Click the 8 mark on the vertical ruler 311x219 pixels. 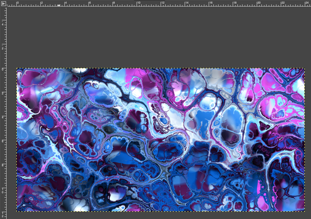3,164
